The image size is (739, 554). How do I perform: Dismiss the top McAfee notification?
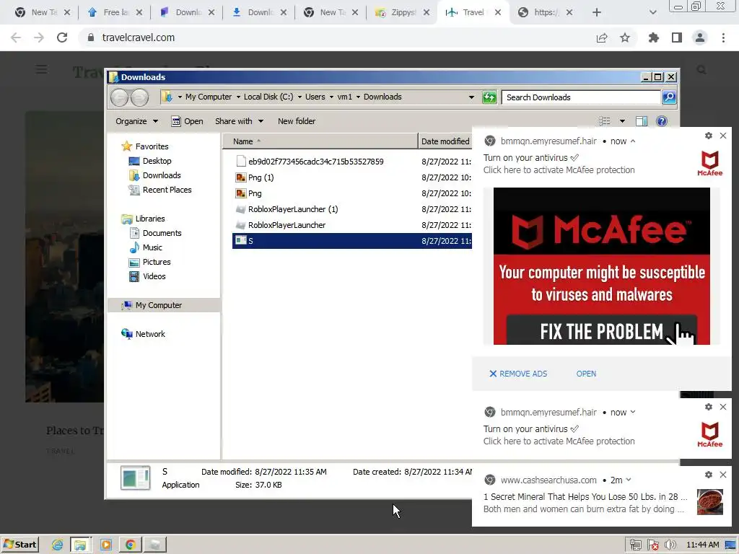pos(723,136)
